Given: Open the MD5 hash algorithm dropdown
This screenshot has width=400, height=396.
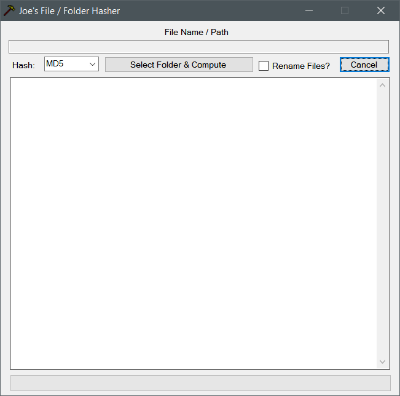Looking at the screenshot, I should click(71, 64).
